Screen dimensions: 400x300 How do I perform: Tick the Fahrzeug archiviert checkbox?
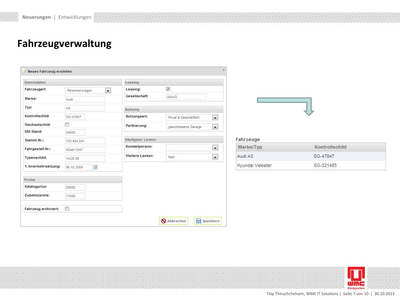67,209
